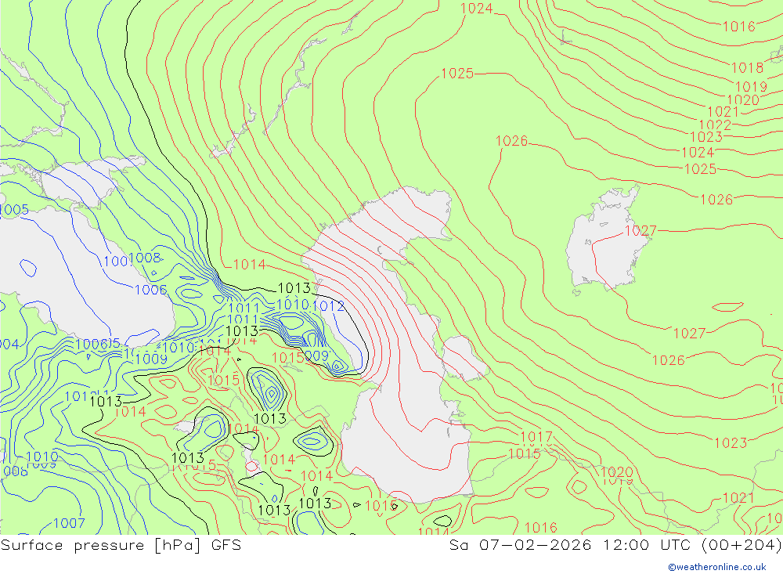Click the blue 1005 isobar label
Viewport: 783px width, 574px height.
tap(14, 210)
